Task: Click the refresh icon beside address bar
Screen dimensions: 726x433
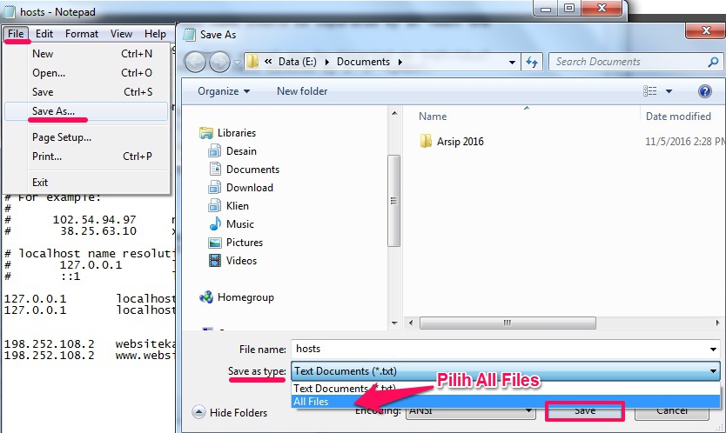Action: click(x=533, y=62)
